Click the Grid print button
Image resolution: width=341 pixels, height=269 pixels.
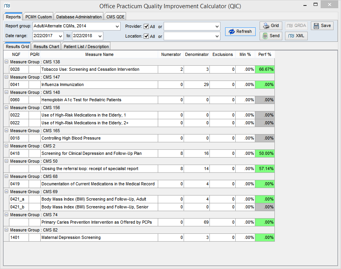coord(271,26)
